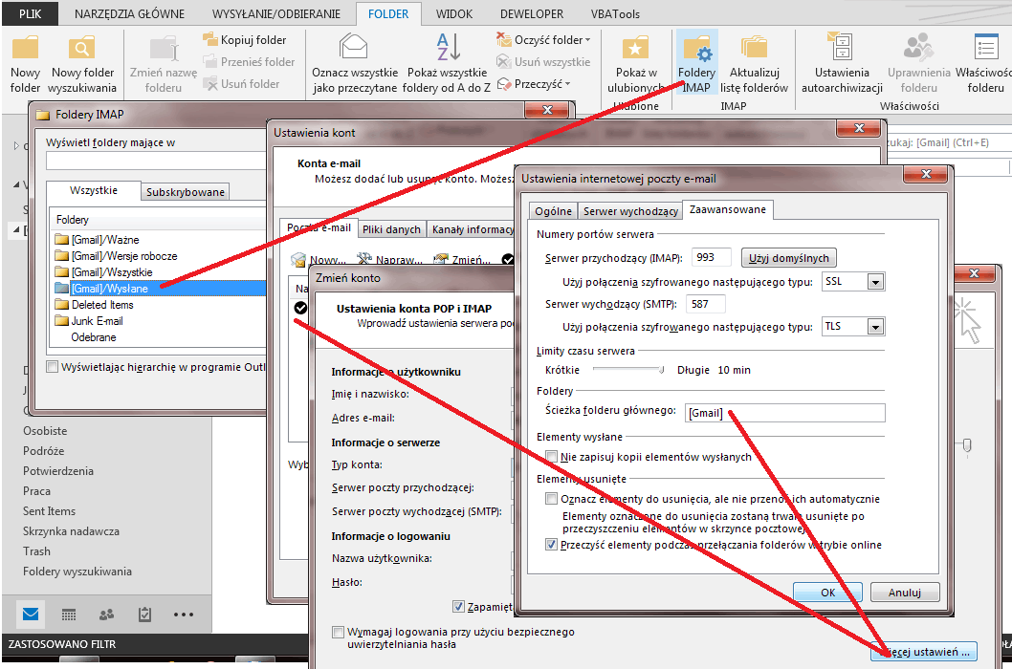Switch to Serwer wychodzący tab
The width and height of the screenshot is (1012, 669).
tap(630, 211)
